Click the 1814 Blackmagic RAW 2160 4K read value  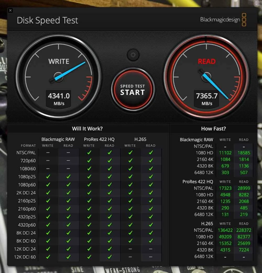tap(244, 160)
